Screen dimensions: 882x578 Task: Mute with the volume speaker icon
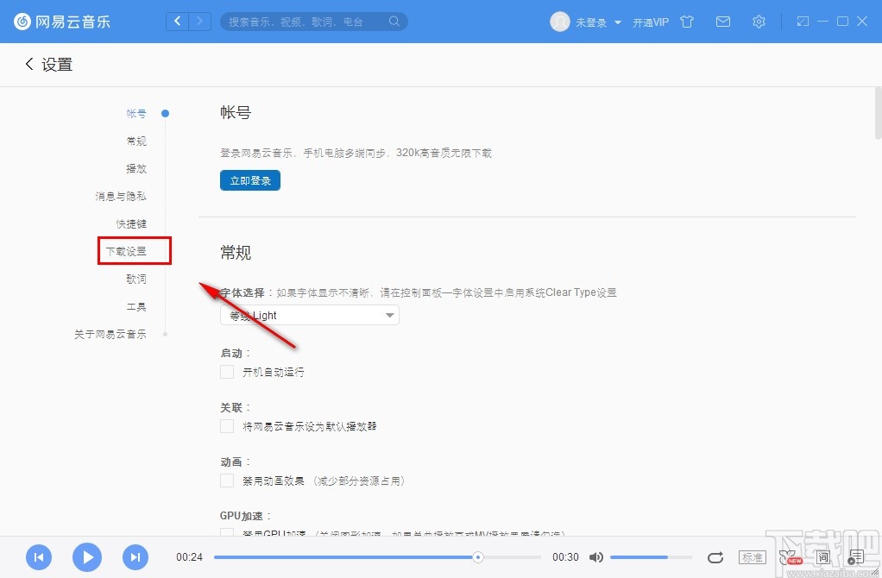point(595,557)
